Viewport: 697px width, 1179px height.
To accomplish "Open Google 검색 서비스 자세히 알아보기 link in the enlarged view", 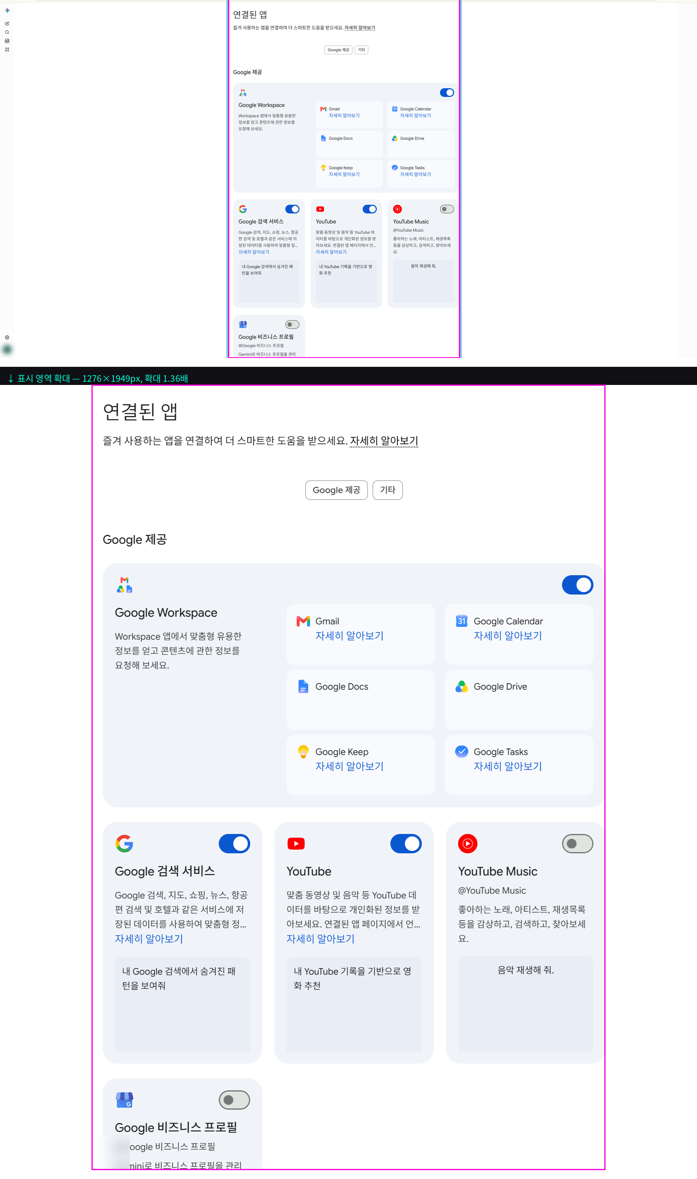I will (x=149, y=939).
